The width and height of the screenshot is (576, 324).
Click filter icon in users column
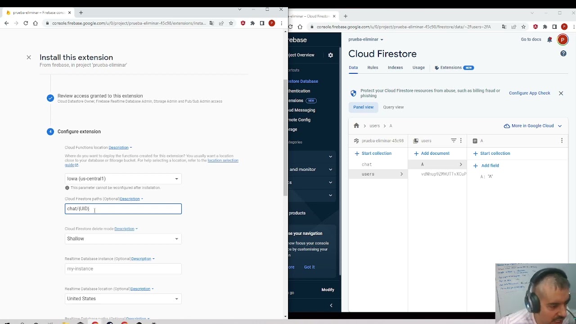[454, 141]
